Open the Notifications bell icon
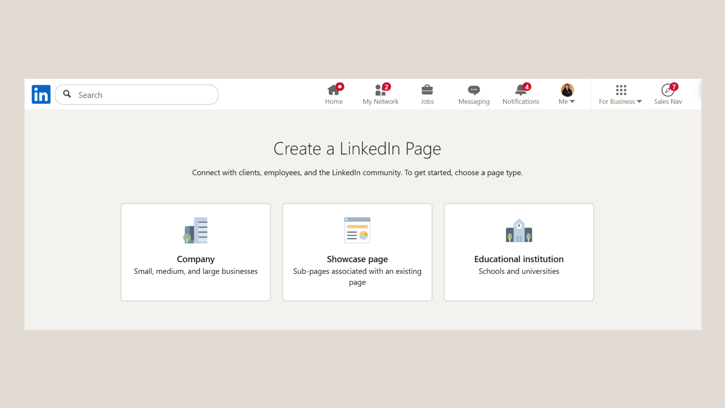Viewport: 725px width, 408px height. point(520,90)
